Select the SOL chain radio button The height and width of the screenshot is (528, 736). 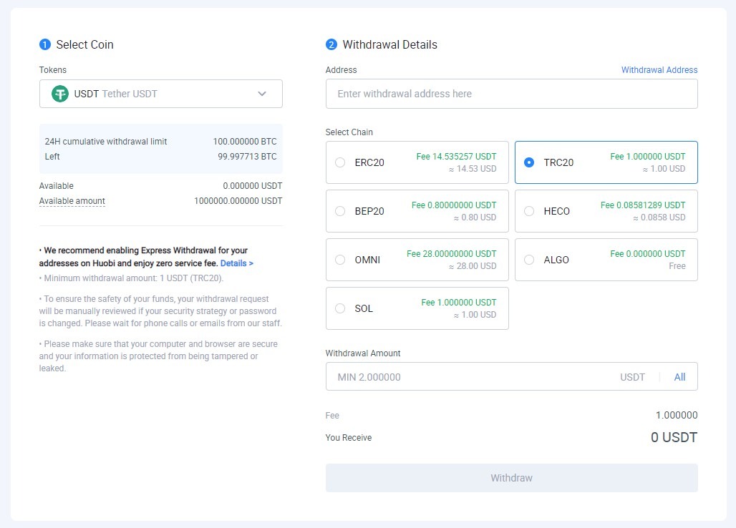tap(341, 308)
